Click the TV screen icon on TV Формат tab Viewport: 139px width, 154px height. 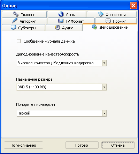pyautogui.click(x=61, y=21)
